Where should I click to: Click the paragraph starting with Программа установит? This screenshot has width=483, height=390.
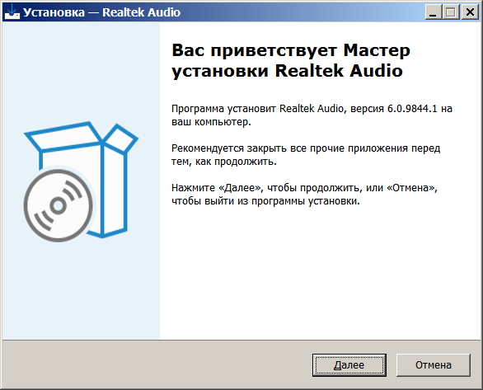[x=312, y=115]
